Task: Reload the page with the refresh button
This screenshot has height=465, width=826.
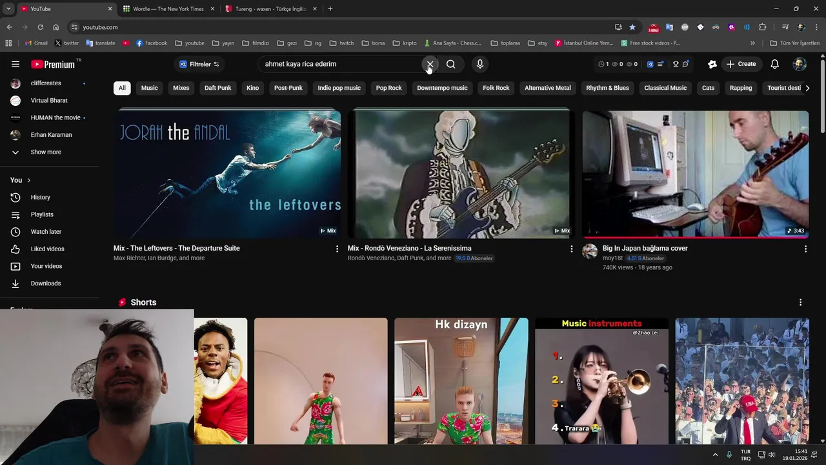Action: 40,27
